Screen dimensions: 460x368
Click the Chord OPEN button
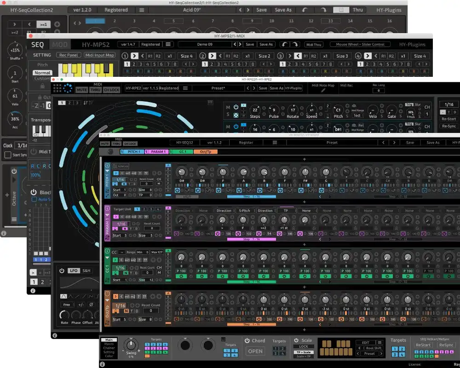click(x=255, y=351)
